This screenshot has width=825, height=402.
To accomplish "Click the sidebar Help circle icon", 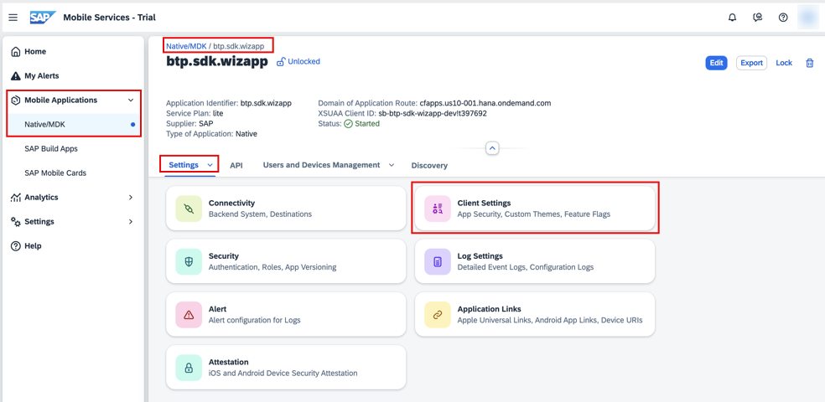I will tap(16, 246).
